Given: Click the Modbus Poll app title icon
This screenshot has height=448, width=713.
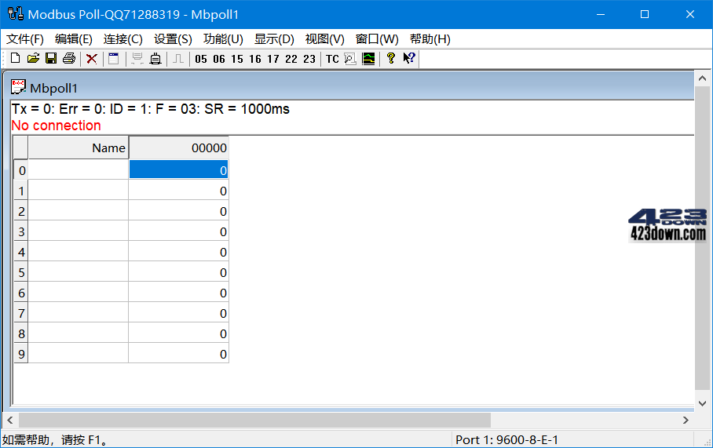Looking at the screenshot, I should 16,13.
